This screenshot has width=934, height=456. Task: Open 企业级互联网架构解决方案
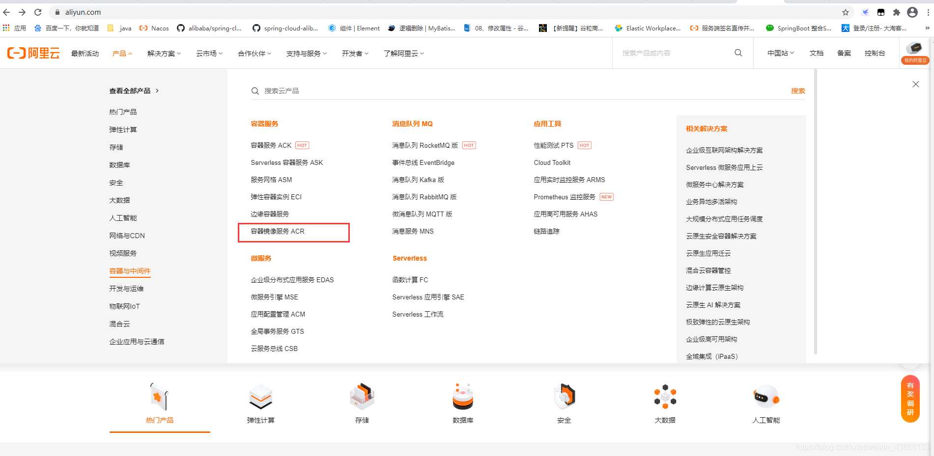[724, 150]
